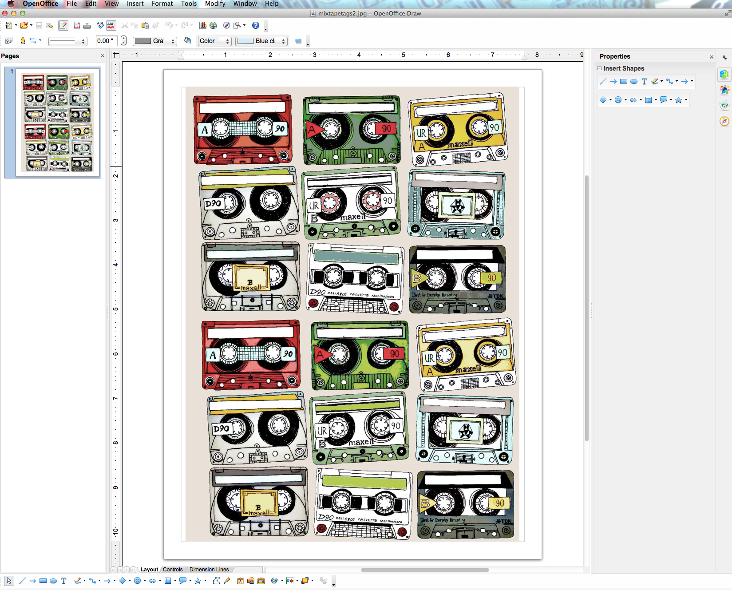Viewport: 732px width, 590px height.
Task: Select the Text tool in bottom toolbar
Action: tap(63, 581)
